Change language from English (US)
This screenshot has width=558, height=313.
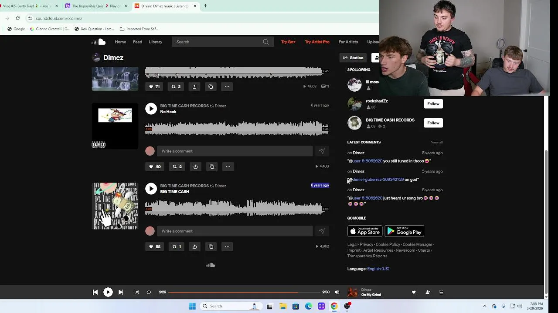tap(378, 269)
